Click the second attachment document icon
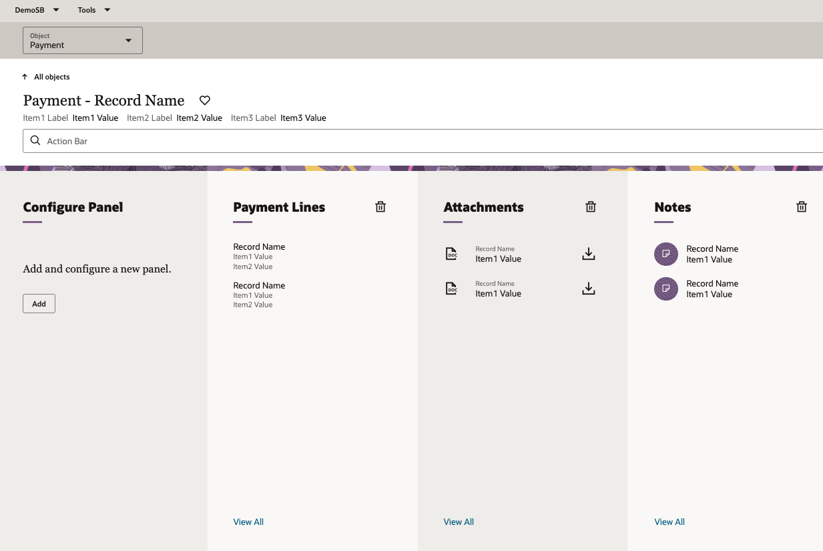Screen dimensions: 823x551 click(x=452, y=289)
